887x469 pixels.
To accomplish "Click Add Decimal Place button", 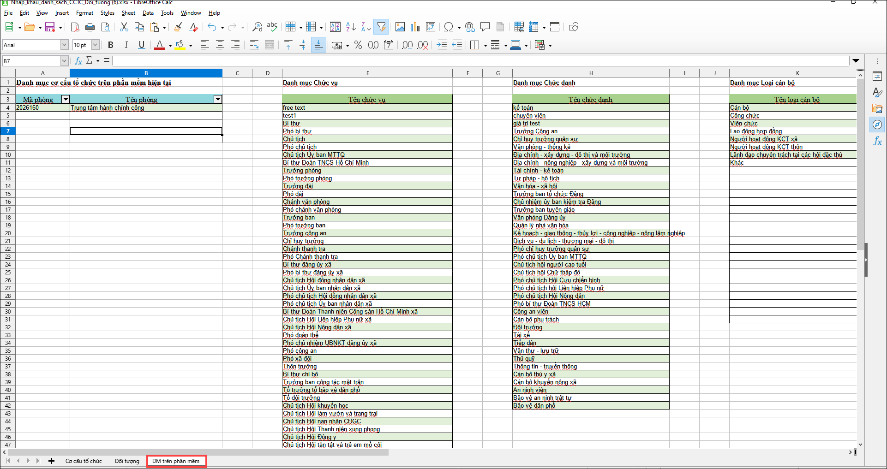I will tap(408, 45).
